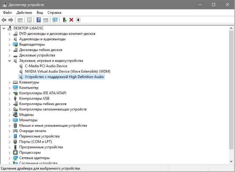Expand the Программные устройства node
This screenshot has width=235, height=172.
click(9, 147)
